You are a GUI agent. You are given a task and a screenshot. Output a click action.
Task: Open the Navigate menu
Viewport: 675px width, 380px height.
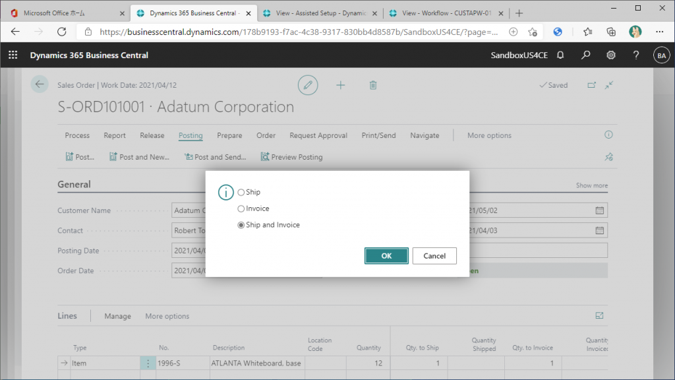point(425,135)
